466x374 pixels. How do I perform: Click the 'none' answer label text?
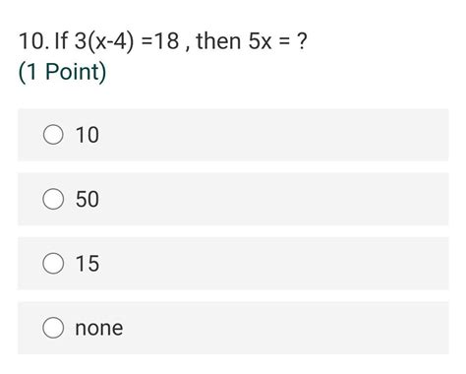tap(99, 328)
